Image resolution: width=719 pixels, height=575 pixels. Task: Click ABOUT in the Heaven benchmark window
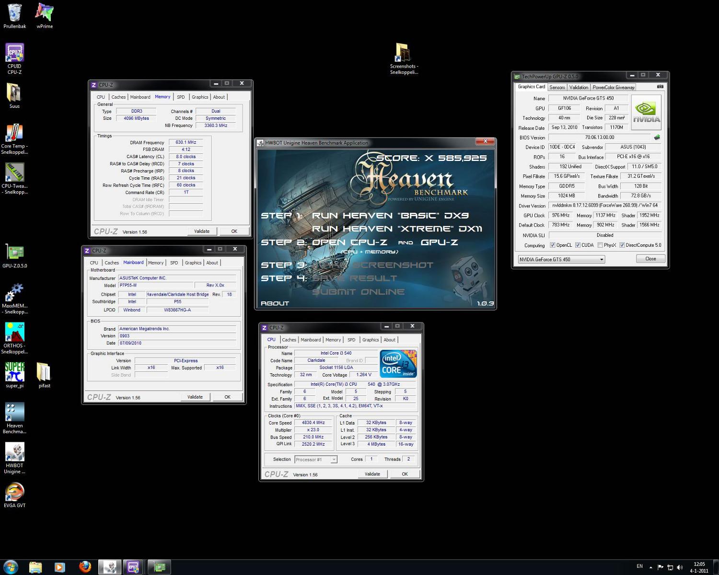[x=275, y=303]
